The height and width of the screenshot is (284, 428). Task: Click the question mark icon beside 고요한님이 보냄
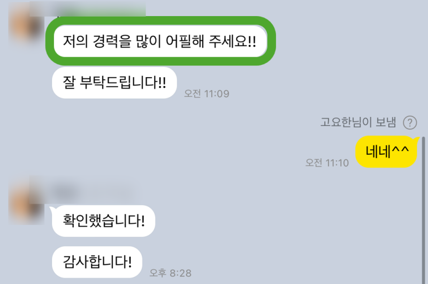click(410, 123)
